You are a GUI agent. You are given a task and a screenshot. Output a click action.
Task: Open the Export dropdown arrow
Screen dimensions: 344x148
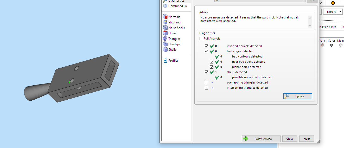(x=340, y=12)
